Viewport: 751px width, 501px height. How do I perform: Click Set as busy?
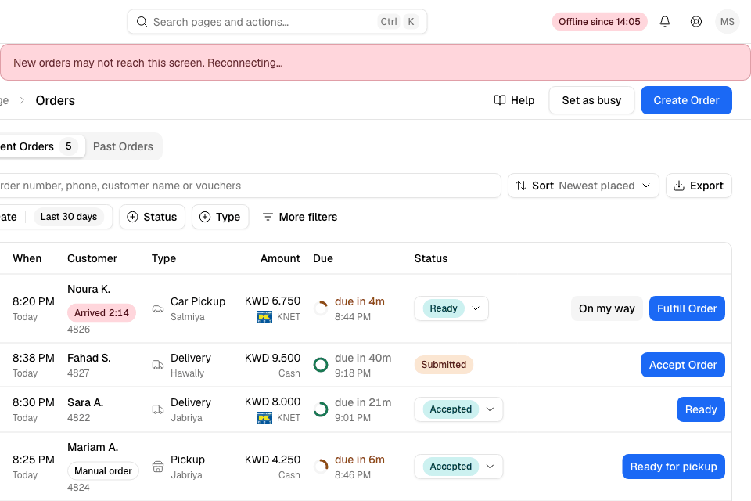coord(591,100)
